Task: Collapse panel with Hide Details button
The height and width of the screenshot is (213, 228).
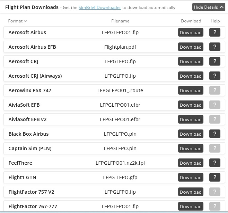Action: (209, 7)
